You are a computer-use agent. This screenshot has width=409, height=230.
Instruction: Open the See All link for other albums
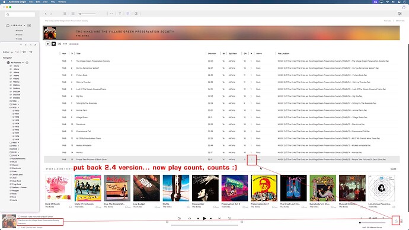pos(394,169)
